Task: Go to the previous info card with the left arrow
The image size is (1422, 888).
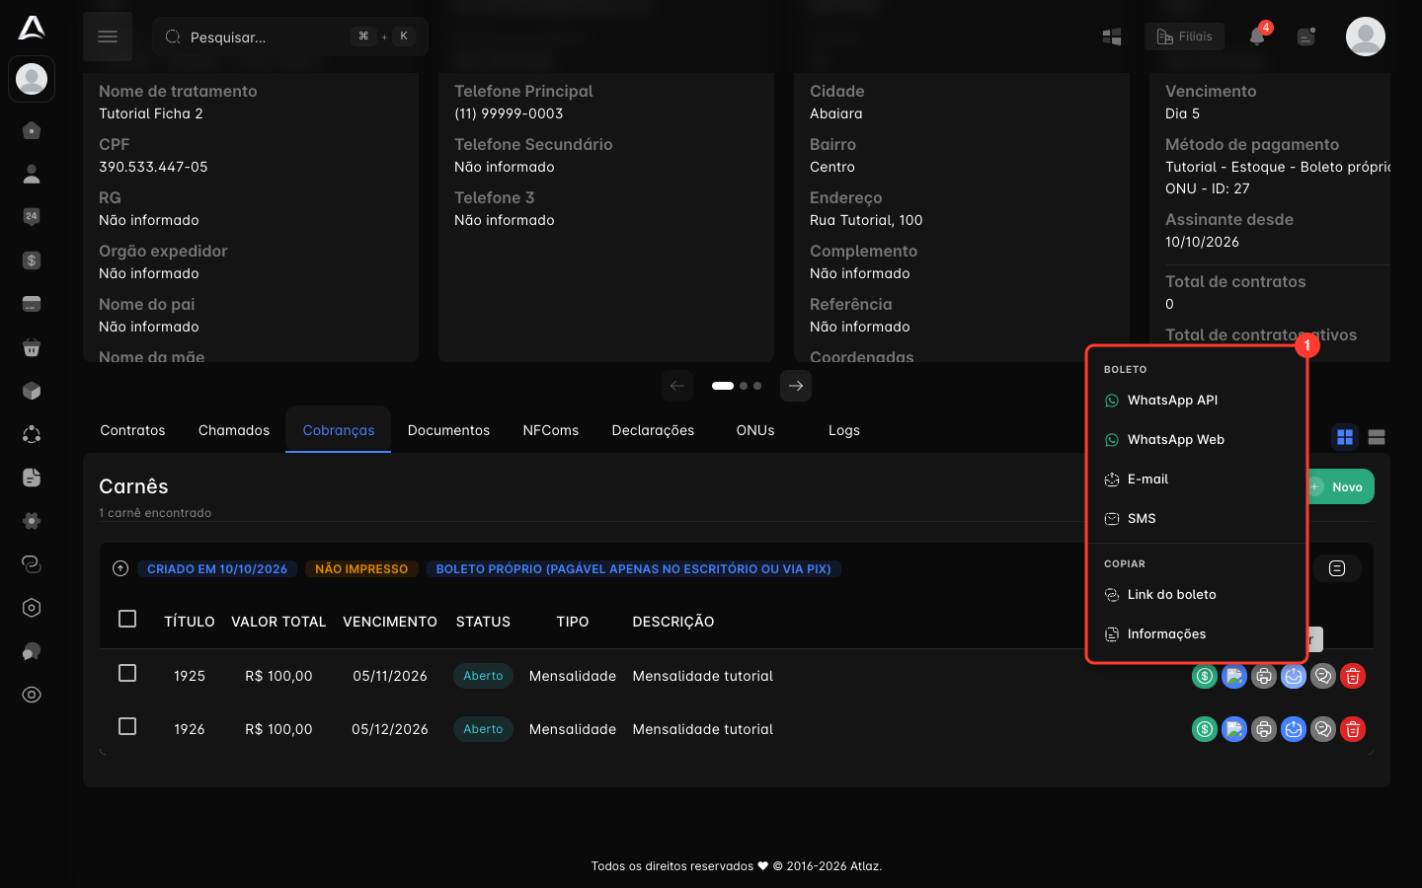Action: pos(677,386)
